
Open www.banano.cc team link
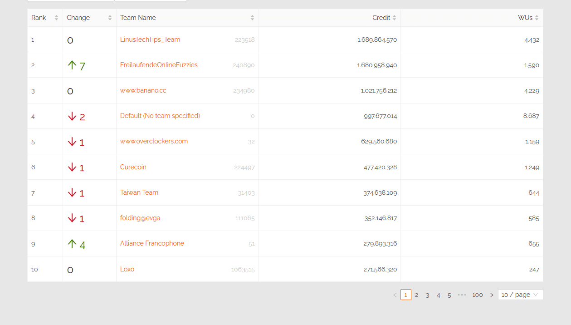click(143, 90)
